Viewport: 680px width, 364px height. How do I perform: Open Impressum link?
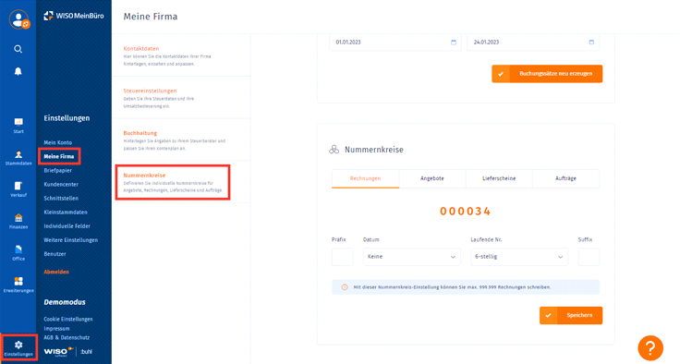(56, 328)
